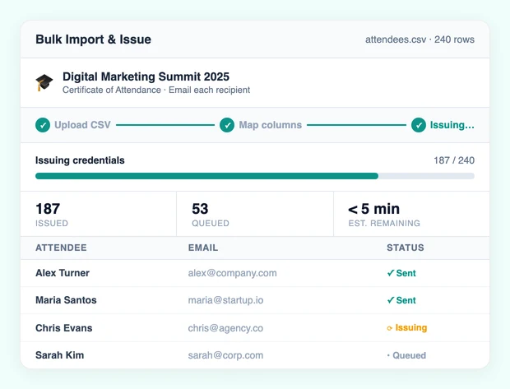510x389 pixels.
Task: Click the Issuing credentials label
Action: (80, 160)
